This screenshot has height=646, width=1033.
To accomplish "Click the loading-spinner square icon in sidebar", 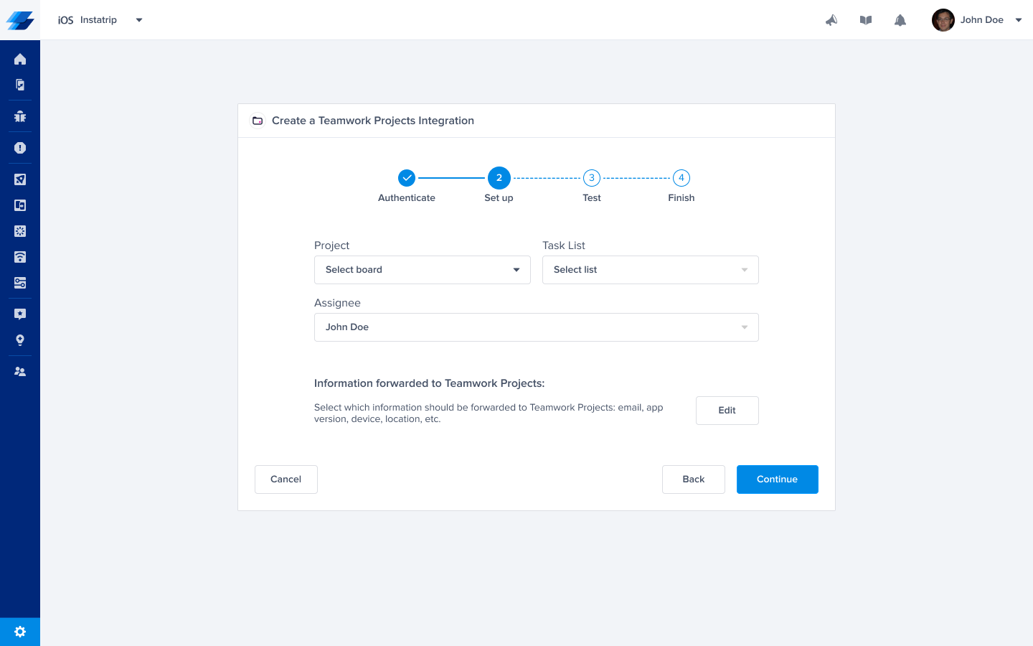I will [20, 231].
